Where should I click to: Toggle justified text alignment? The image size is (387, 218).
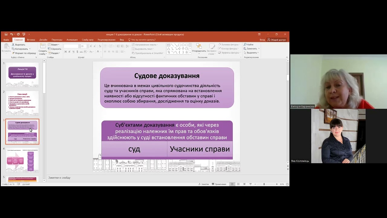(x=117, y=52)
